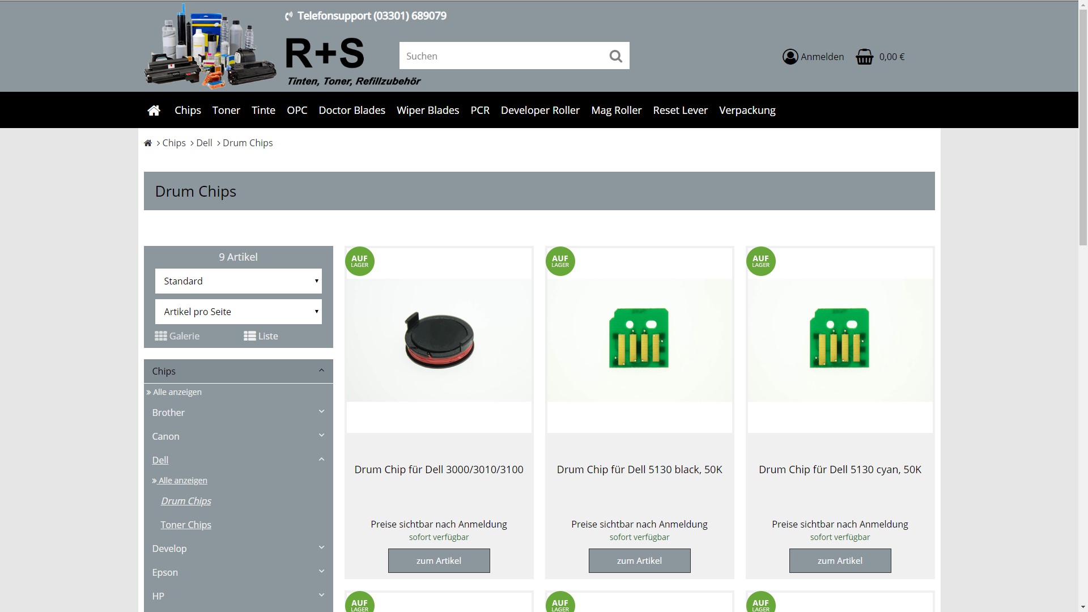Collapse the Dell category
Image resolution: width=1088 pixels, height=612 pixels.
pyautogui.click(x=321, y=459)
